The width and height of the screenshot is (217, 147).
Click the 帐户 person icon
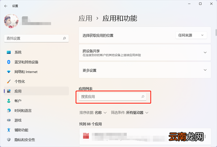pos(9,101)
